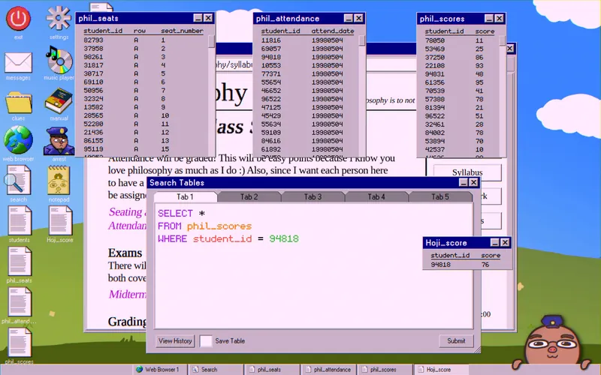Click student_id 94818 in phil_attendance
This screenshot has height=375, width=601.
271,57
